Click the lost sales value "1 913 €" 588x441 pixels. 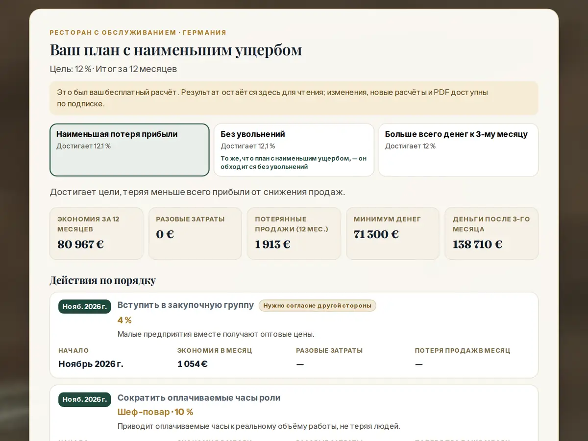click(x=273, y=245)
